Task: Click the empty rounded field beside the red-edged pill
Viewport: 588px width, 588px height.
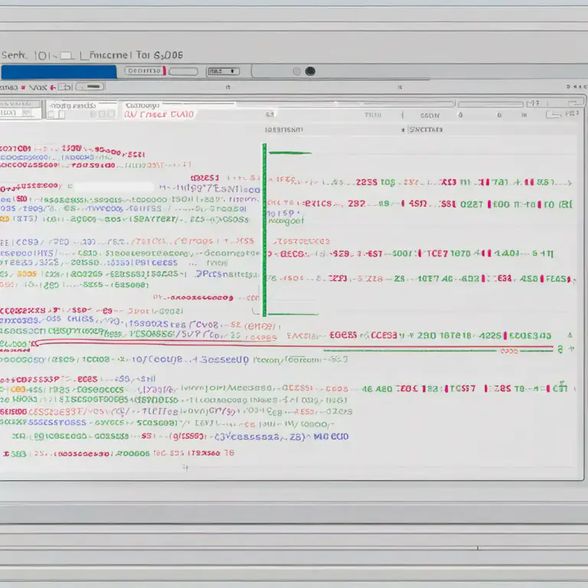Action: click(184, 71)
